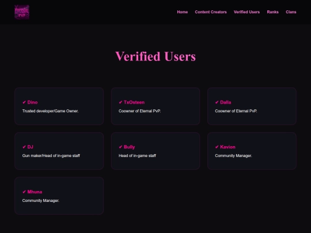
Task: Click the checkmark next to Kavion
Action: [x=217, y=147]
